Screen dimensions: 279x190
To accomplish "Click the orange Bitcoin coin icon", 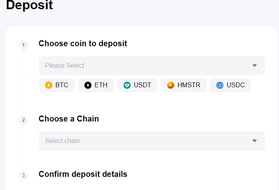I will pos(49,85).
